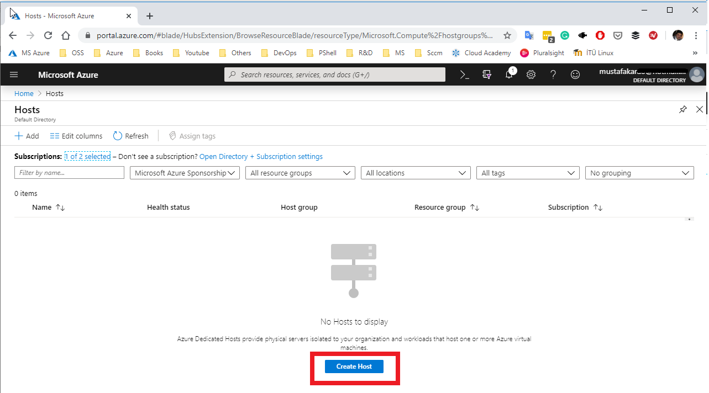This screenshot has height=393, width=709.
Task: Open Directory + Subscription settings link
Action: [x=261, y=157]
